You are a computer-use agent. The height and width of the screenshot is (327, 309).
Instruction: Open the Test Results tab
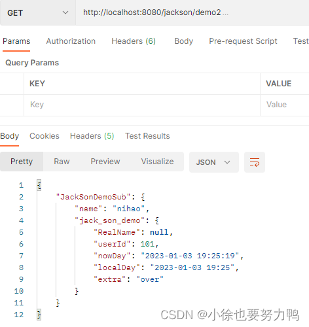(x=147, y=136)
